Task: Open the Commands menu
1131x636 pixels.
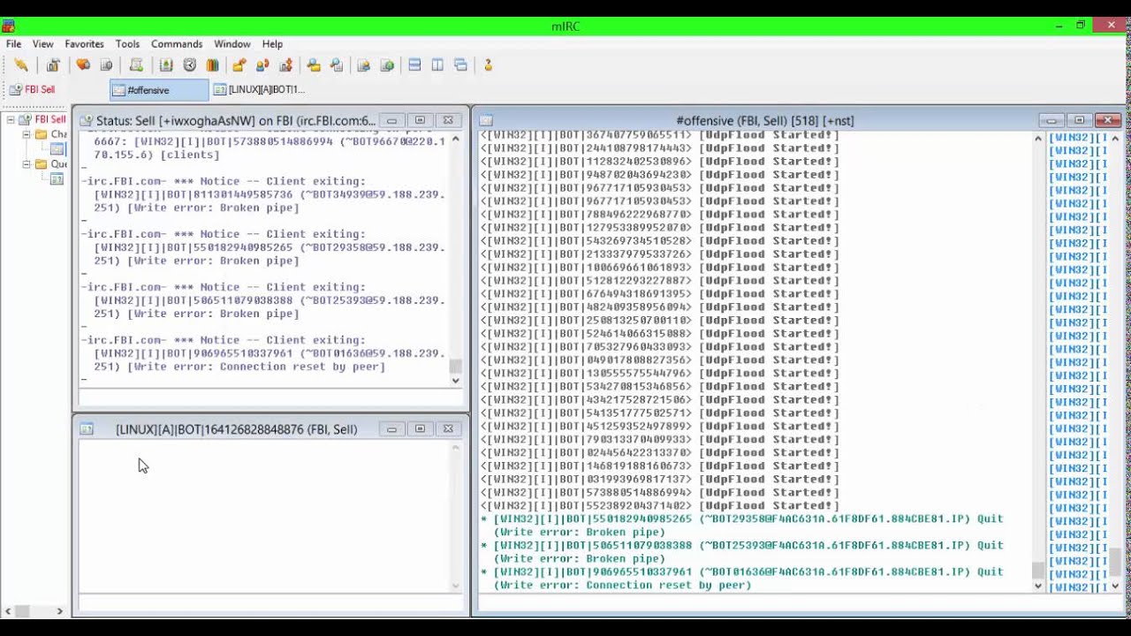Action: (x=177, y=44)
